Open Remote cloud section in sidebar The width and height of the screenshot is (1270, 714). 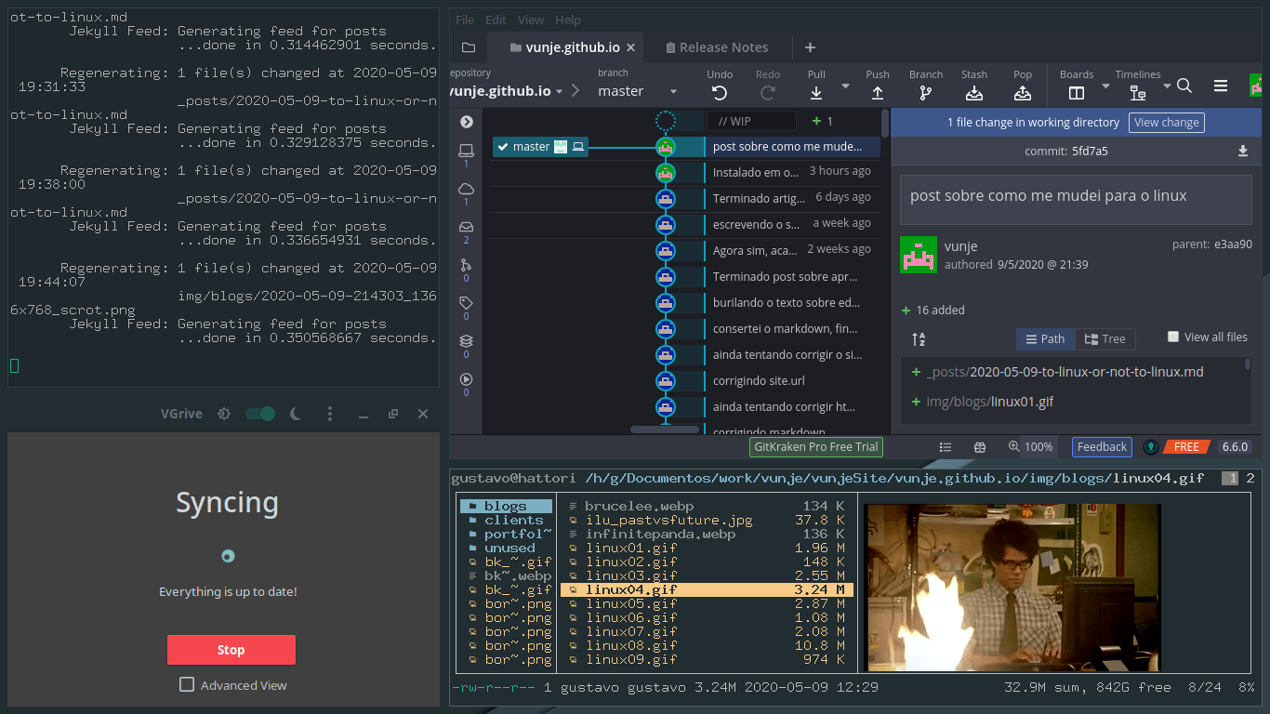click(466, 193)
